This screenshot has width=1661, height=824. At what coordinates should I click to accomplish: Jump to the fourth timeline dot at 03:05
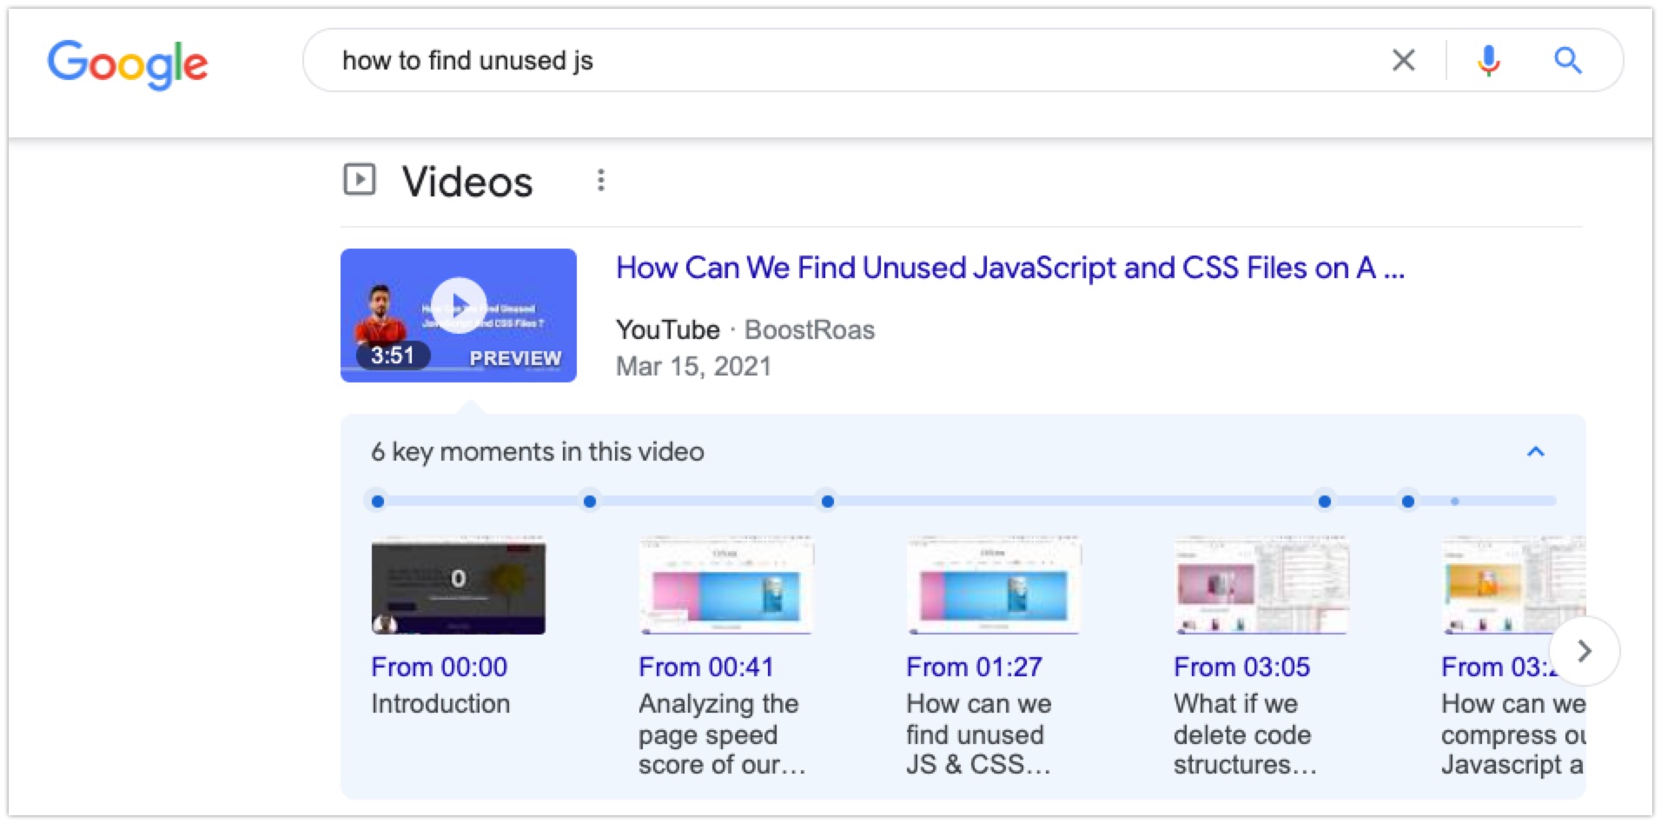[1324, 502]
